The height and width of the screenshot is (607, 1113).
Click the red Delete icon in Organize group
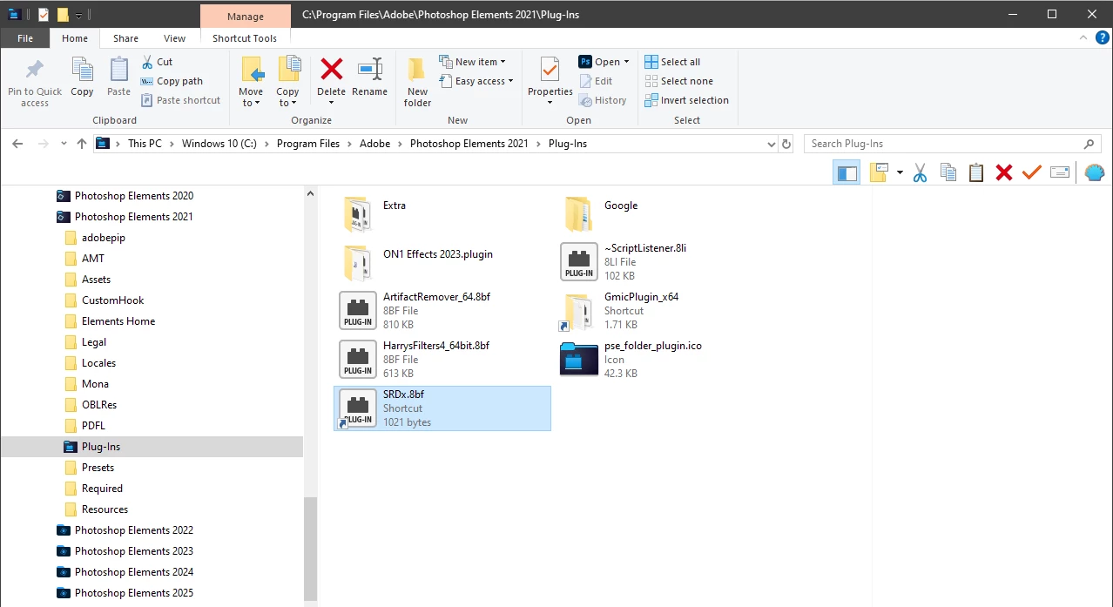(x=332, y=69)
